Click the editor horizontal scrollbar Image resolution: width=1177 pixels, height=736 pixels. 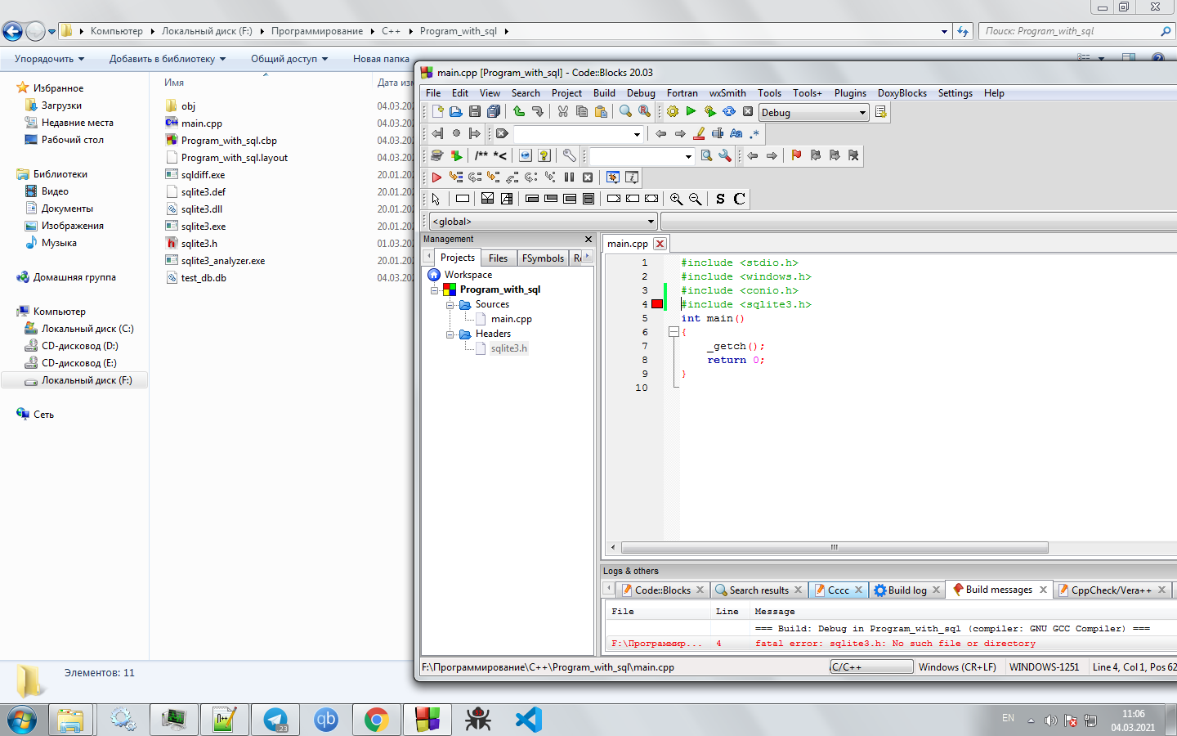pyautogui.click(x=834, y=548)
